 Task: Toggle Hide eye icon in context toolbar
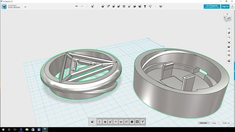coord(115,122)
